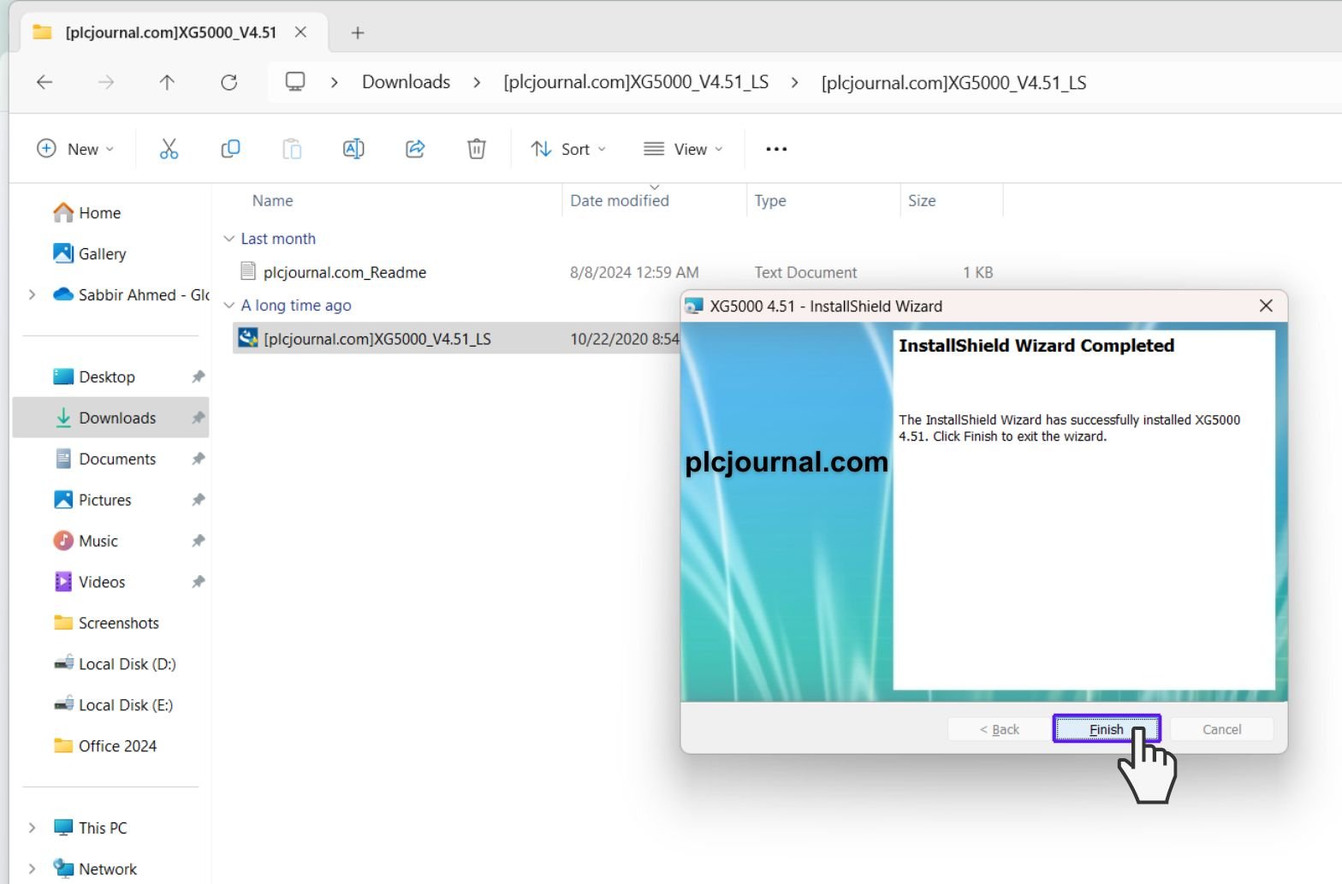Click the Rename icon in the toolbar
This screenshot has width=1342, height=884.
pyautogui.click(x=353, y=149)
